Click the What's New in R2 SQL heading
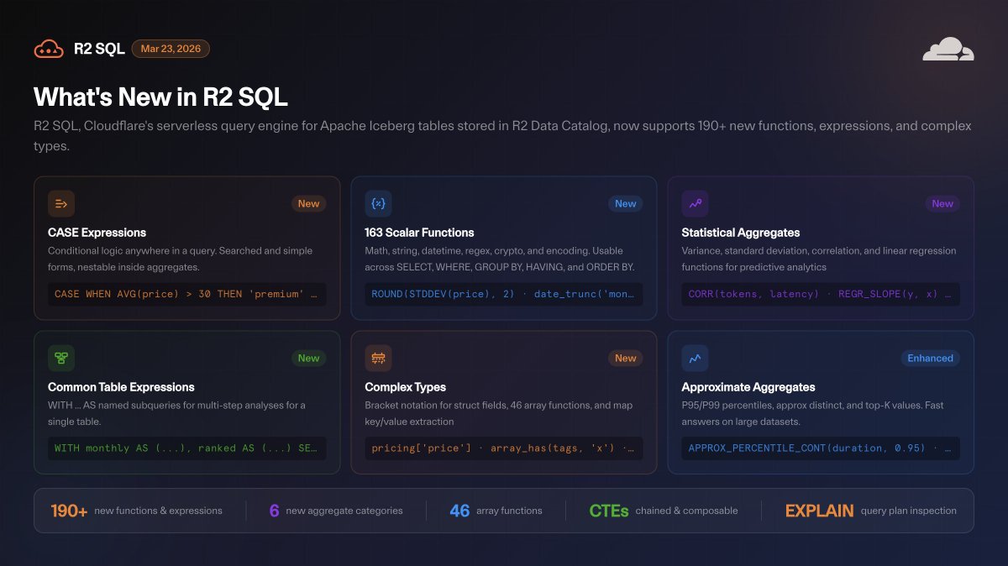 coord(160,97)
